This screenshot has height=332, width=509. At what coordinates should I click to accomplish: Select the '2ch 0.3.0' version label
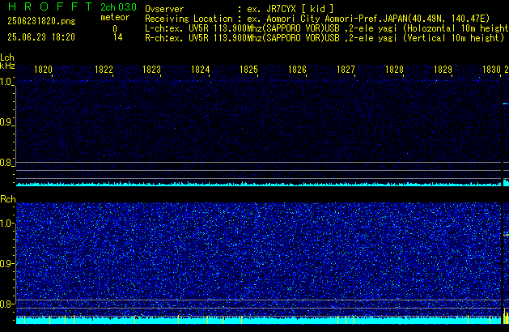pos(118,7)
